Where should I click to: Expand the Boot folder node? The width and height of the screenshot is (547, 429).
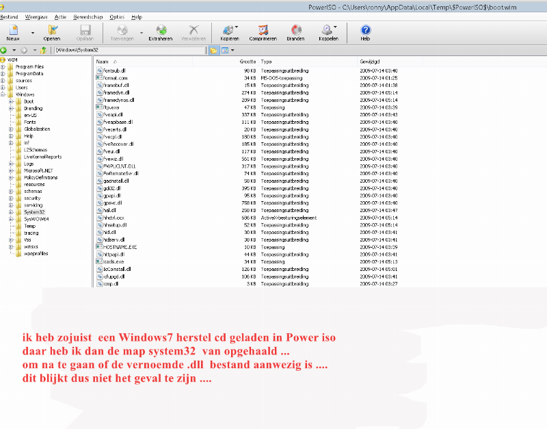[x=11, y=101]
